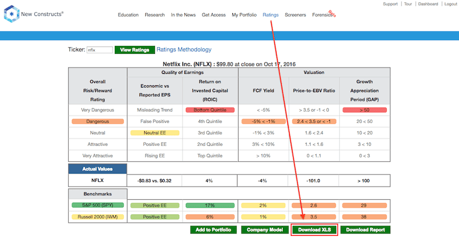This screenshot has height=241, width=459.
Task: Click the Valuation column header
Action: point(314,73)
